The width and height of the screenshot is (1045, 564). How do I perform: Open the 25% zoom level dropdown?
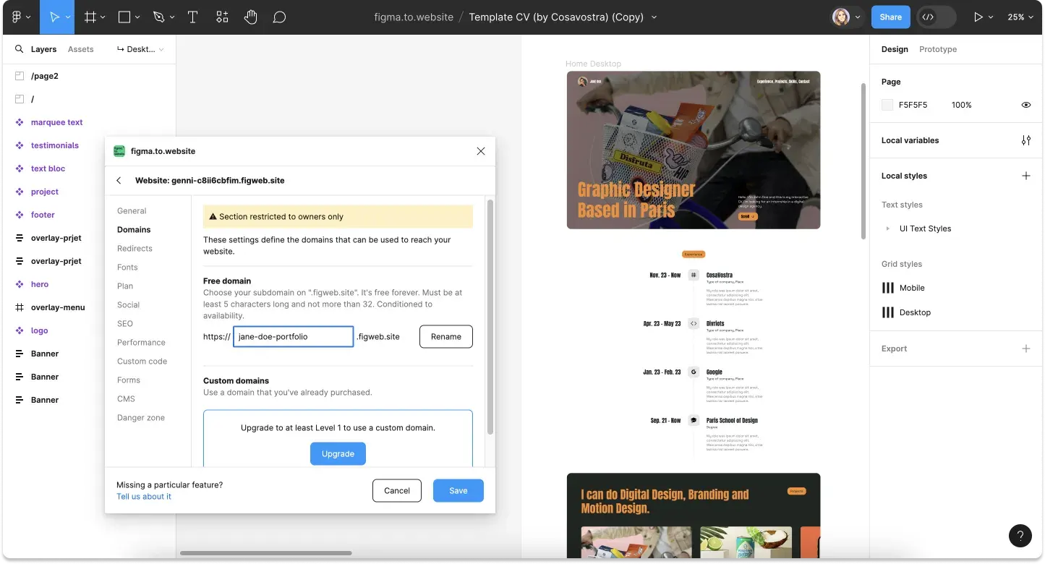(x=1020, y=17)
